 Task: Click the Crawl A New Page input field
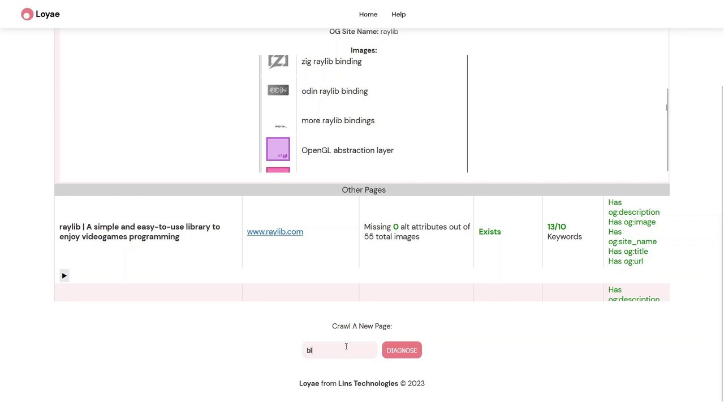(x=339, y=350)
